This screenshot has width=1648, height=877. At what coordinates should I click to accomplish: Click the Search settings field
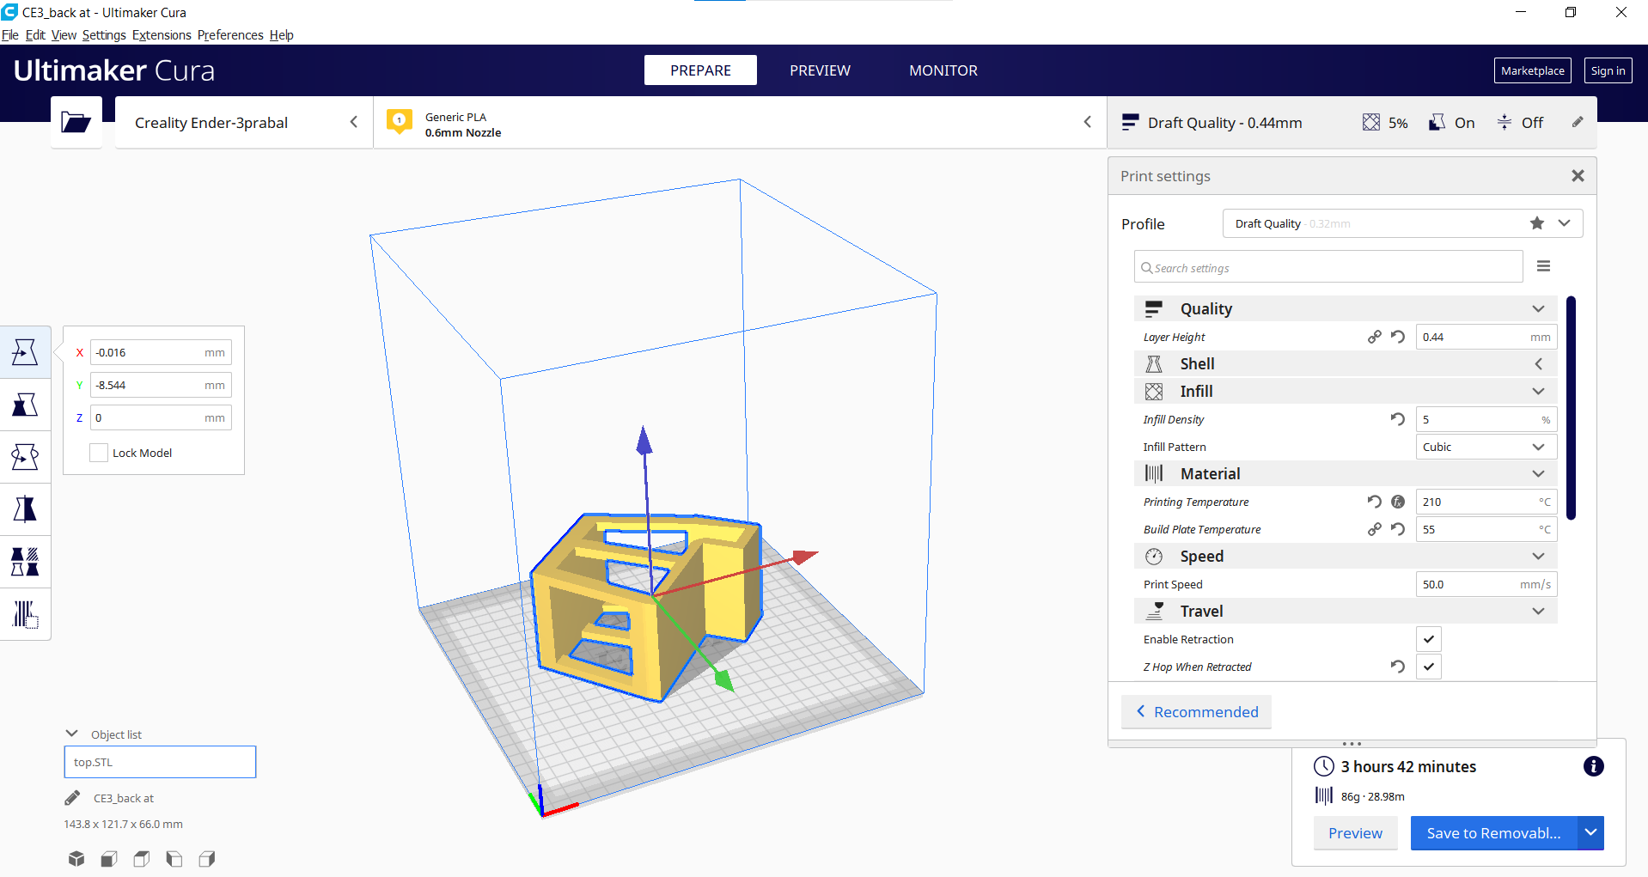(x=1328, y=267)
